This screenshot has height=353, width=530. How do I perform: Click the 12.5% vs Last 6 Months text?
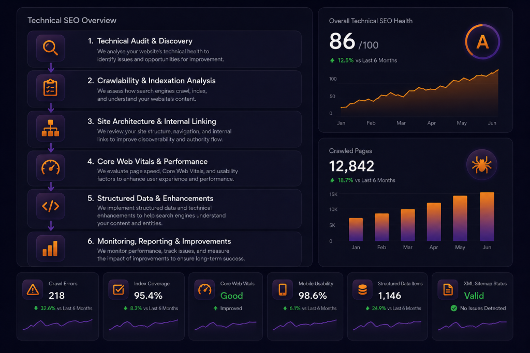pos(367,60)
